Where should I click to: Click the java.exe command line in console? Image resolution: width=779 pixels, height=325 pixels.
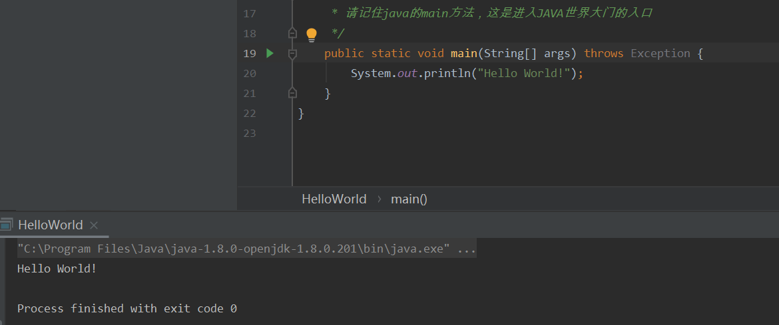pos(247,249)
